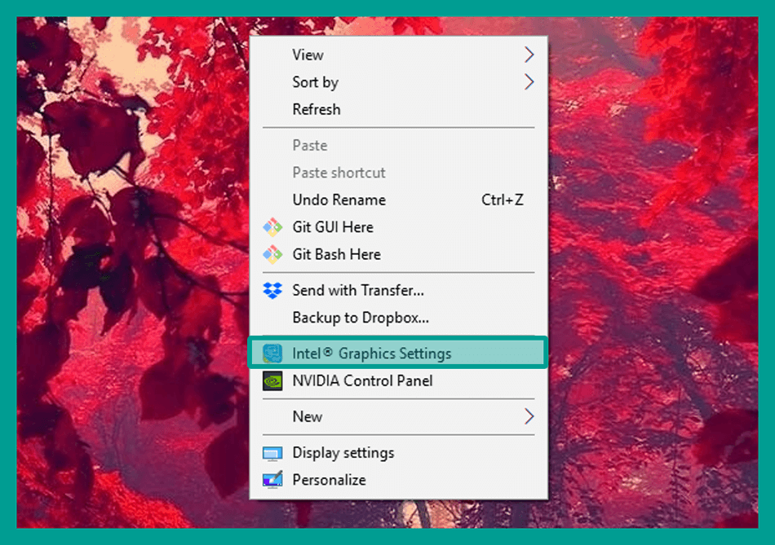Viewport: 775px width, 545px height.
Task: Open NVIDIA Control Panel
Action: pyautogui.click(x=398, y=380)
